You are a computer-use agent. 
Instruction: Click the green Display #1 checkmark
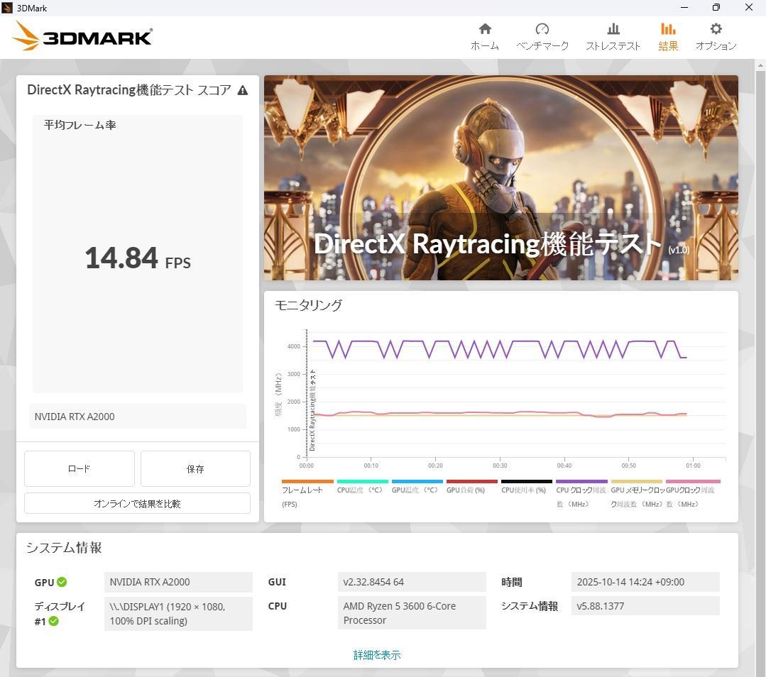click(x=53, y=621)
